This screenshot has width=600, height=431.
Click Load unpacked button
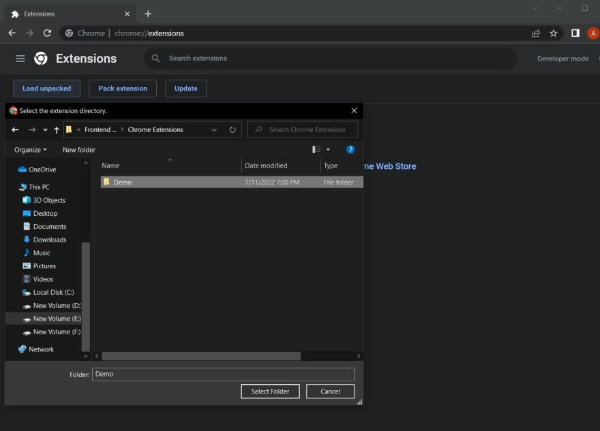tap(46, 89)
